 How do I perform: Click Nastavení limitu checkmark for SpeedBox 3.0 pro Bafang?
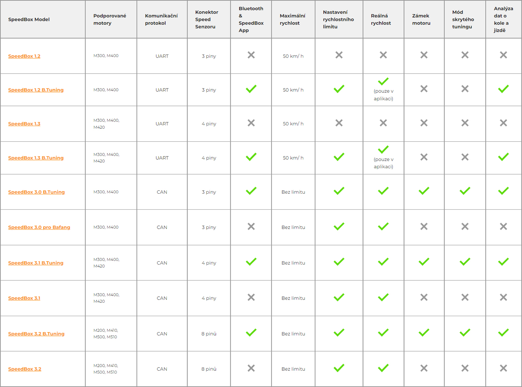[x=339, y=226]
